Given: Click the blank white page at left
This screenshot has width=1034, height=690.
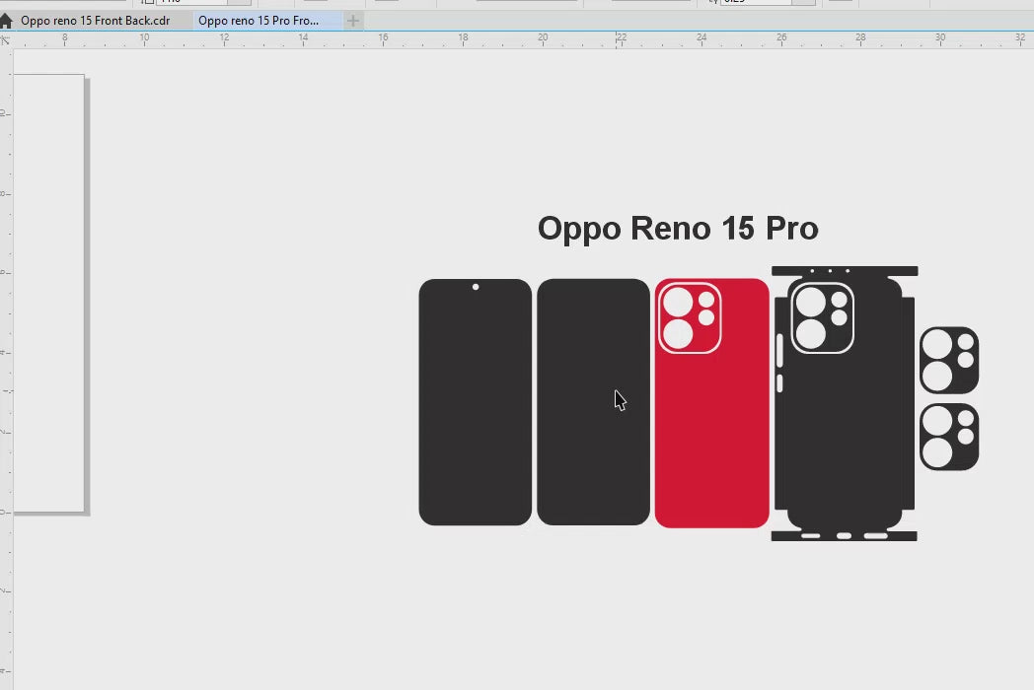Looking at the screenshot, I should coord(48,296).
